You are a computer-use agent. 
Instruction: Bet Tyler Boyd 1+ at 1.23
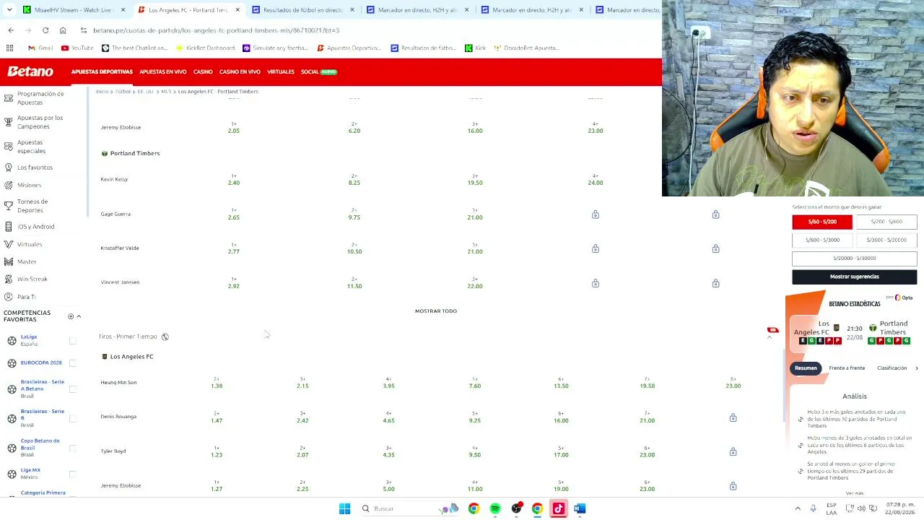217,452
